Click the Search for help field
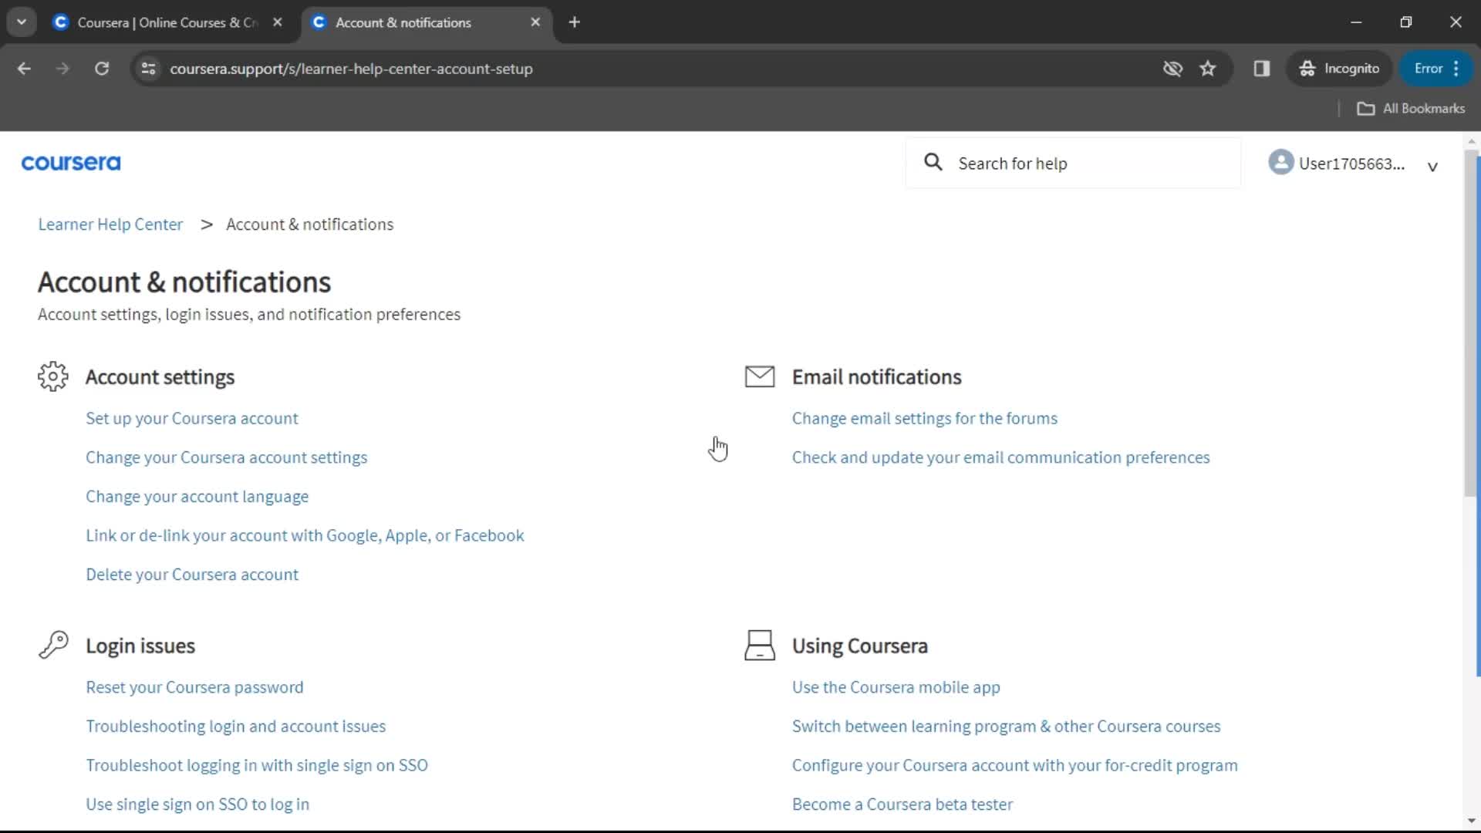This screenshot has width=1481, height=833. pos(1073,163)
